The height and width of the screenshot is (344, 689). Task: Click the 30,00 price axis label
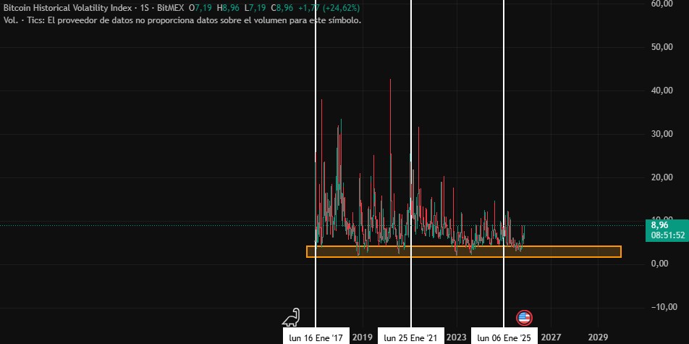point(661,134)
